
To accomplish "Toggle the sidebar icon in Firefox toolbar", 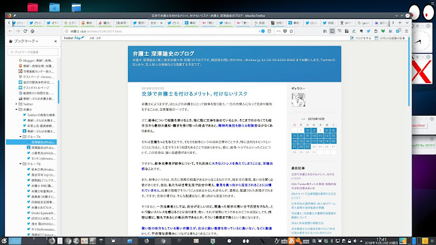I will point(332,31).
